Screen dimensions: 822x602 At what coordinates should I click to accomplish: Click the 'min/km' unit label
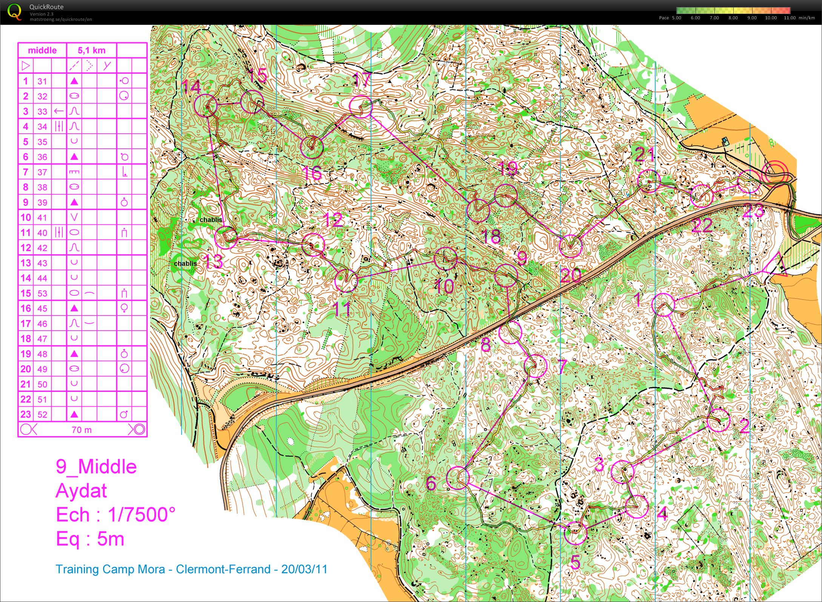pos(807,18)
